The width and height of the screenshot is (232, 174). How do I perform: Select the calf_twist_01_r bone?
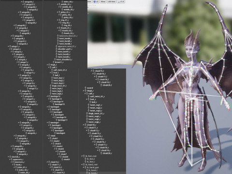click(97, 96)
